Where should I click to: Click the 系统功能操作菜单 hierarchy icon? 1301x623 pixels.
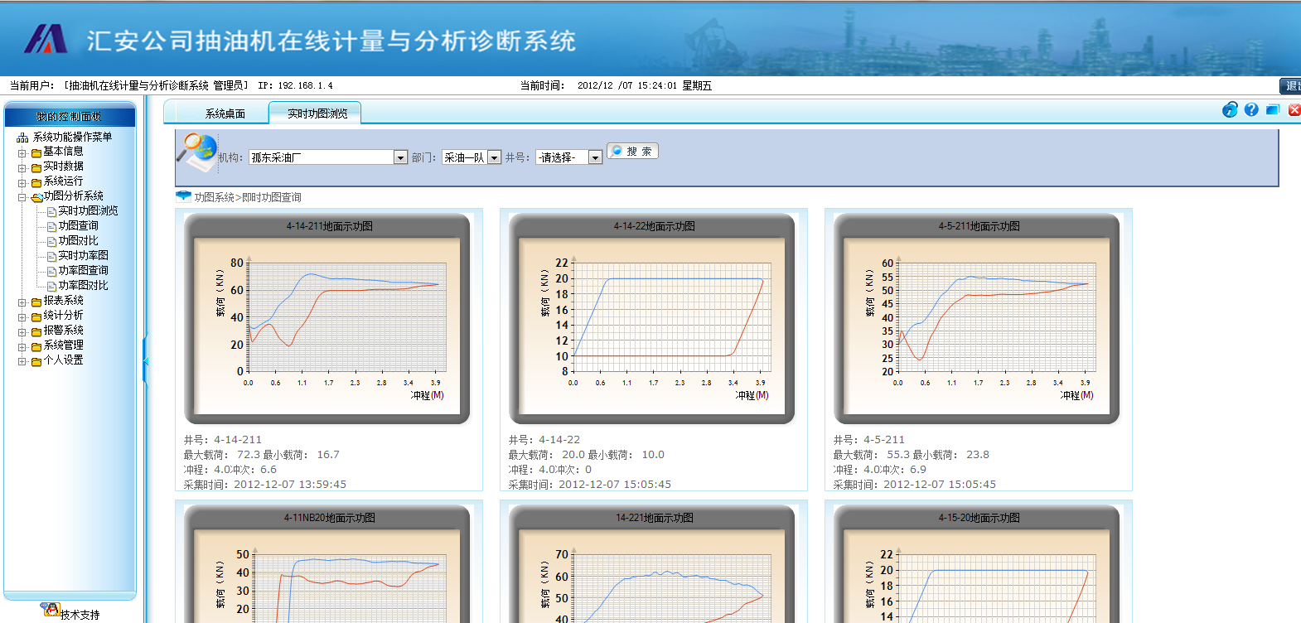pos(22,138)
